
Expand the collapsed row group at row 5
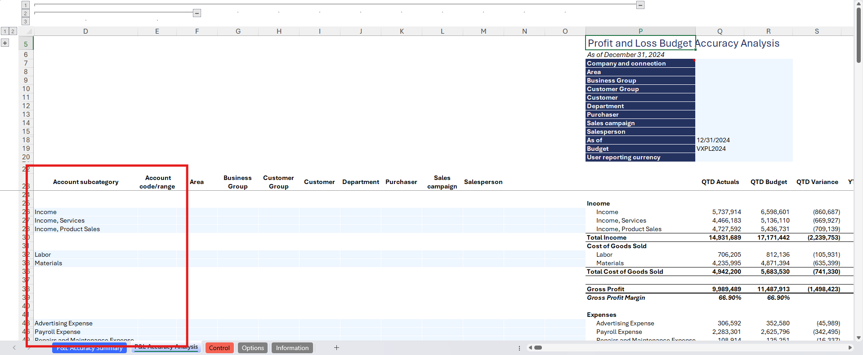pos(5,43)
